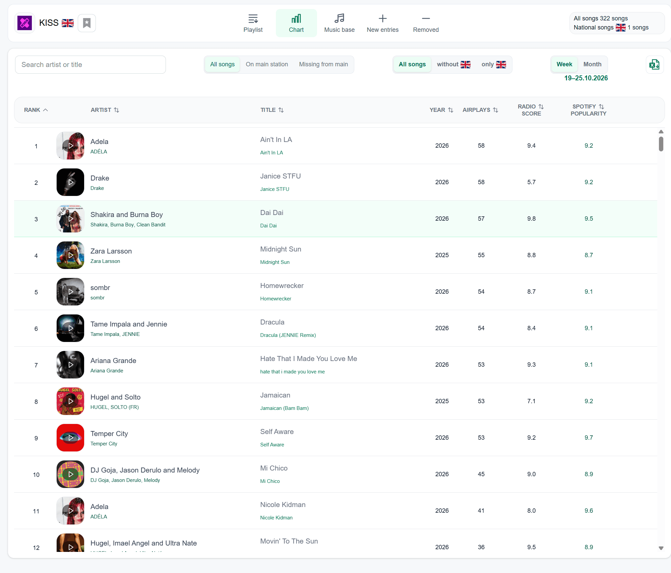Sort table by Title column

point(272,110)
